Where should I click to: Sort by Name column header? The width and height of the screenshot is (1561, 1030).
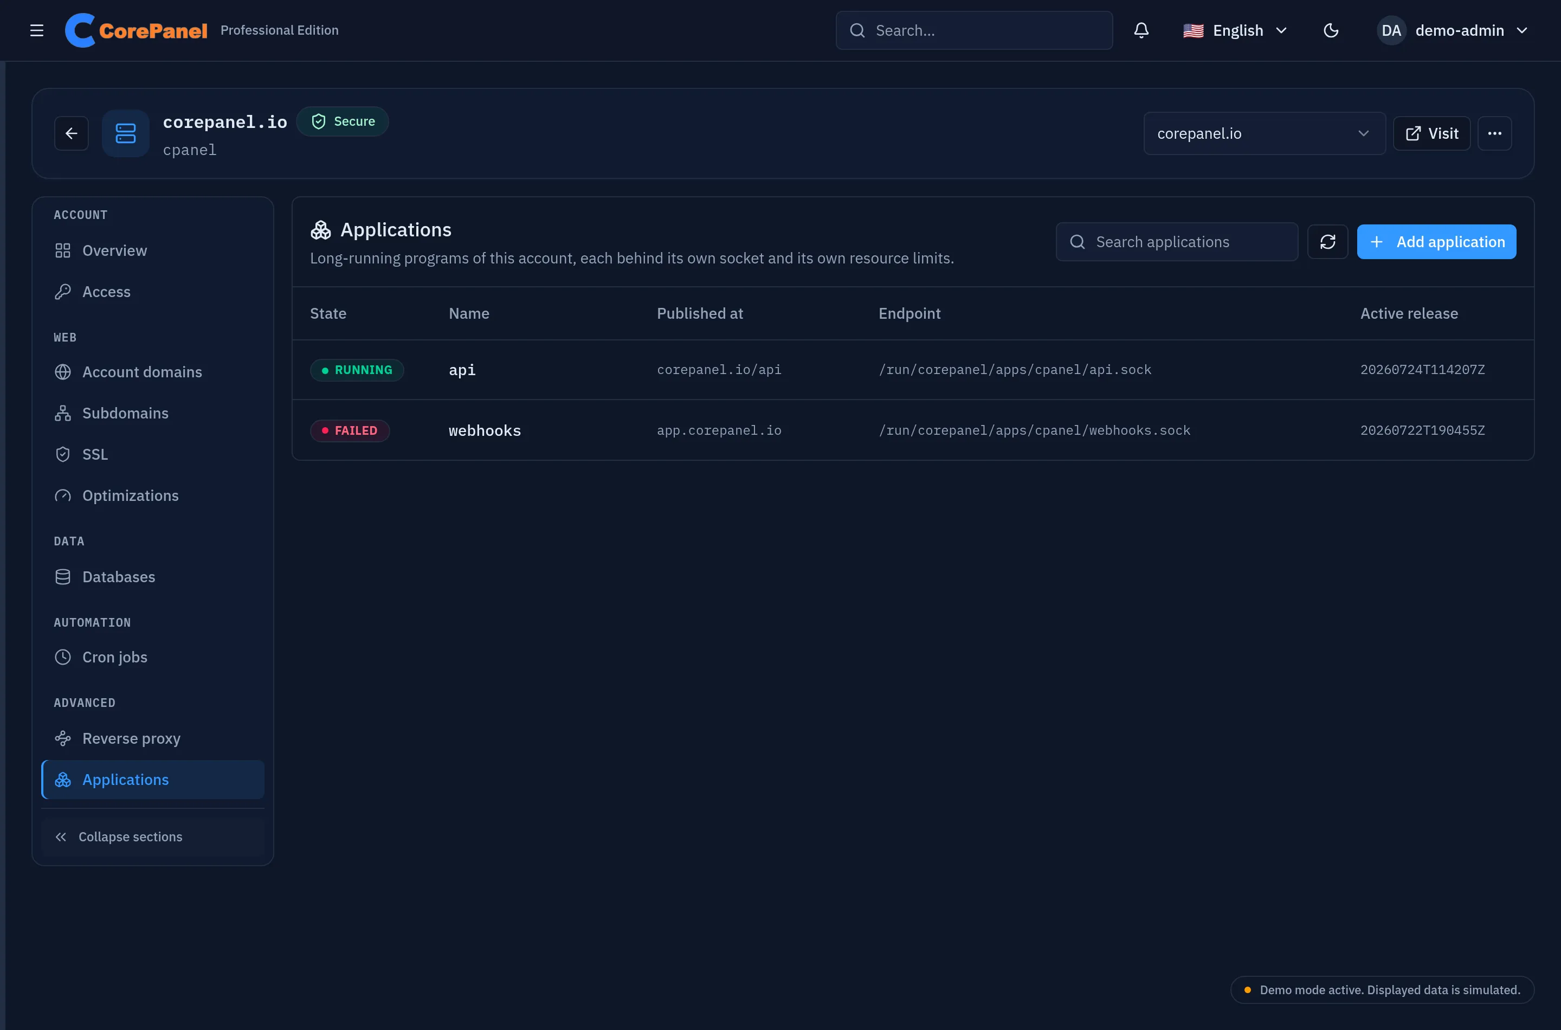coord(469,313)
